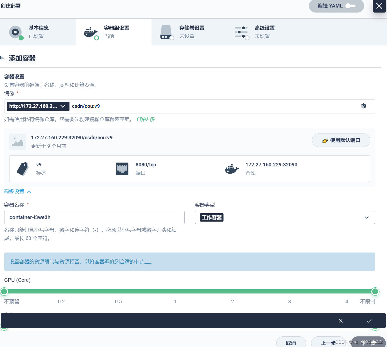Close the 创建部署 dialog with X
This screenshot has width=387, height=347.
[x=379, y=6]
